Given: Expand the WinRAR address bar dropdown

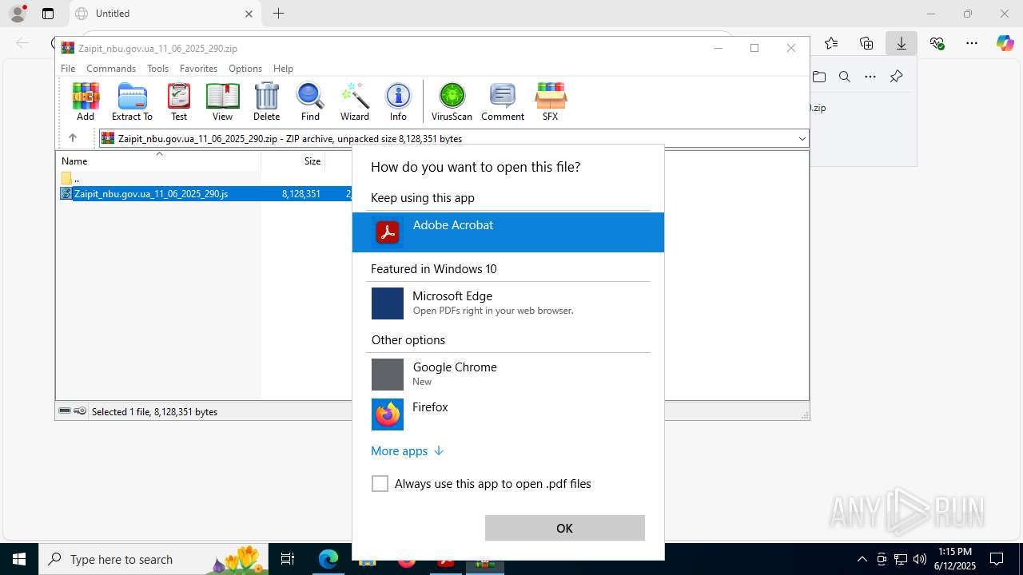Looking at the screenshot, I should pyautogui.click(x=802, y=138).
